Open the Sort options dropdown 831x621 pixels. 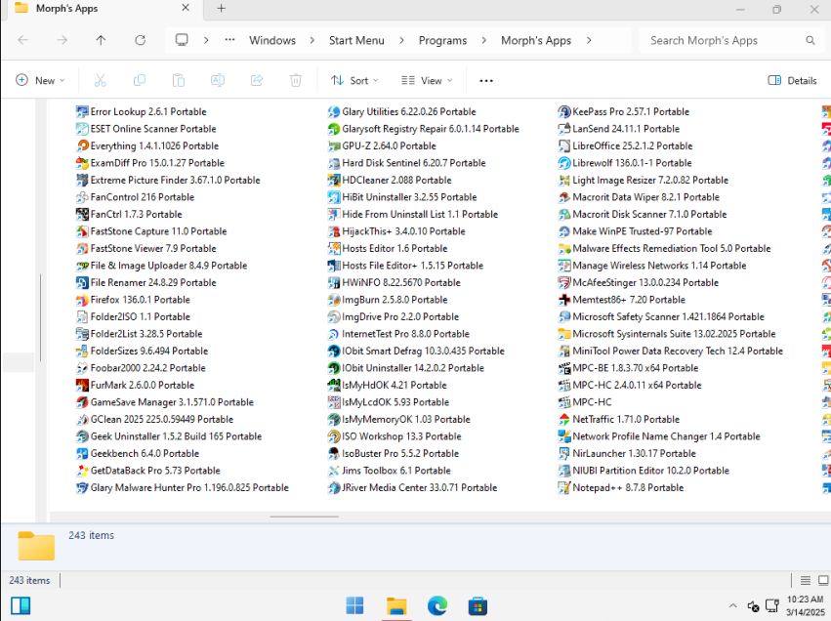(354, 80)
